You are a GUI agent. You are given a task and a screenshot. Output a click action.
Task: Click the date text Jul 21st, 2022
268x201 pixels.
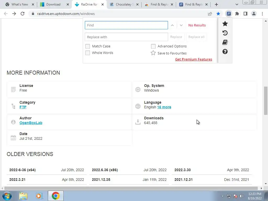tap(31, 138)
